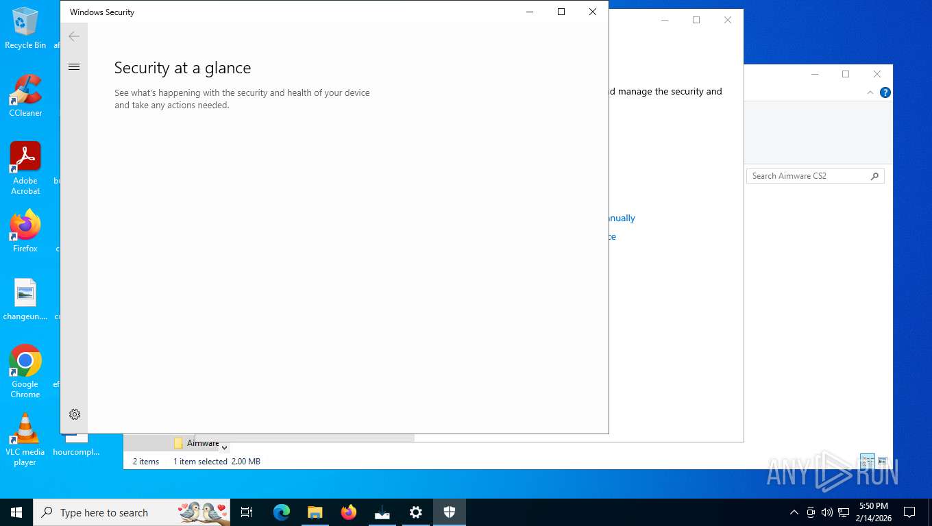Click the search magnifier in Explorer

(874, 176)
